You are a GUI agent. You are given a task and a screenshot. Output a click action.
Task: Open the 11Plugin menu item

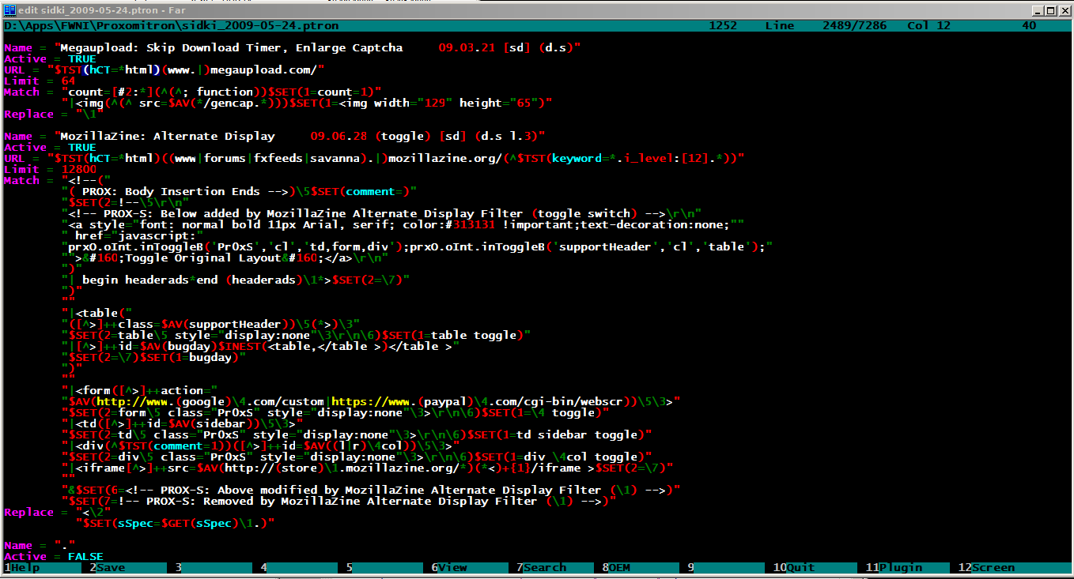(894, 567)
